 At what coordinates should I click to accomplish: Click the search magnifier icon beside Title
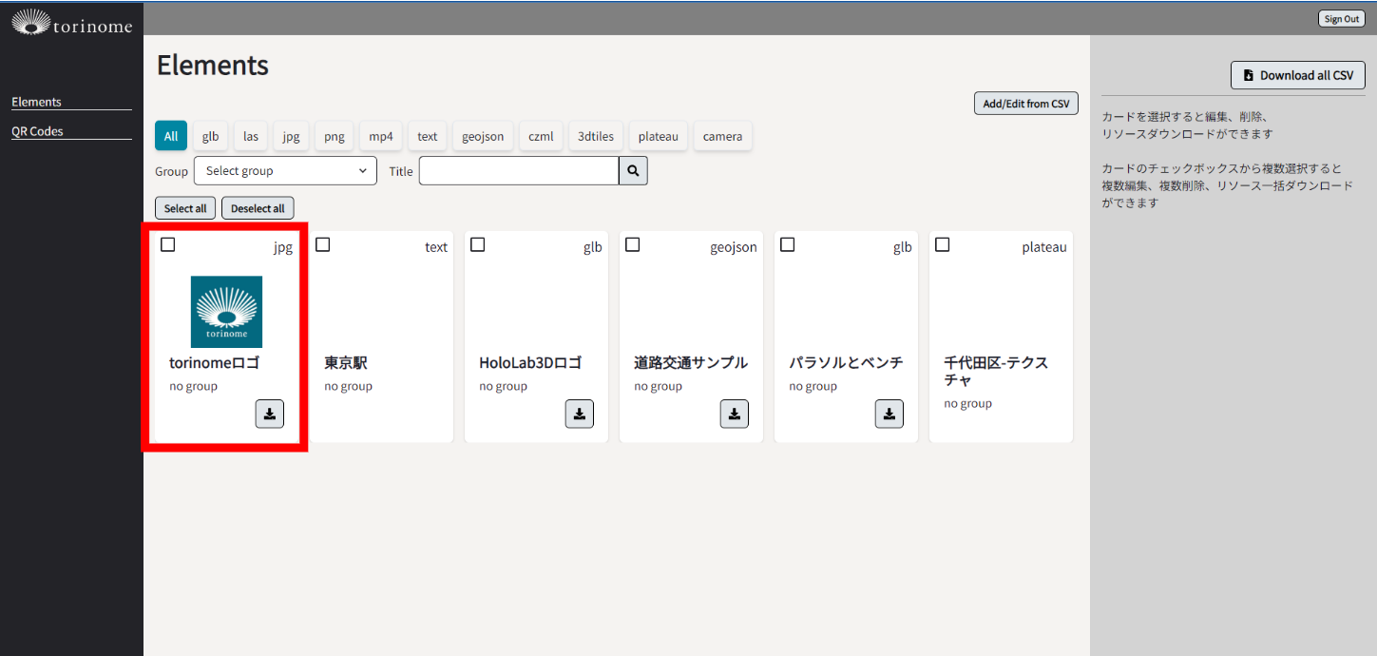[633, 171]
